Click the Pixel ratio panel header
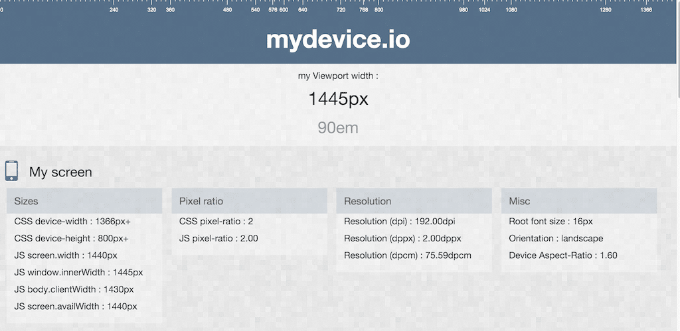This screenshot has width=680, height=331. pyautogui.click(x=249, y=201)
